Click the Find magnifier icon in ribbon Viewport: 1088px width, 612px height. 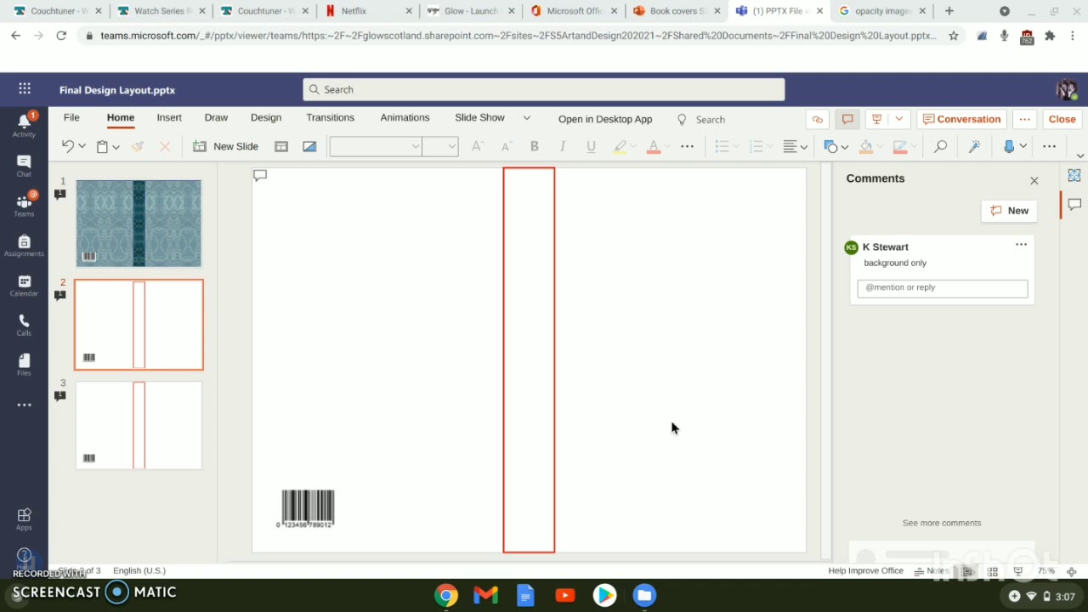[940, 146]
